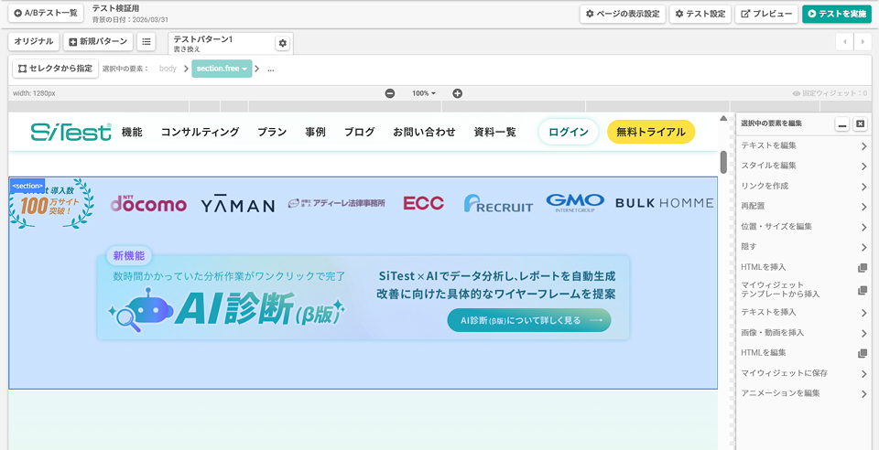This screenshot has width=879, height=450.
Task: Select body in element breadcrumb
Action: click(x=168, y=69)
